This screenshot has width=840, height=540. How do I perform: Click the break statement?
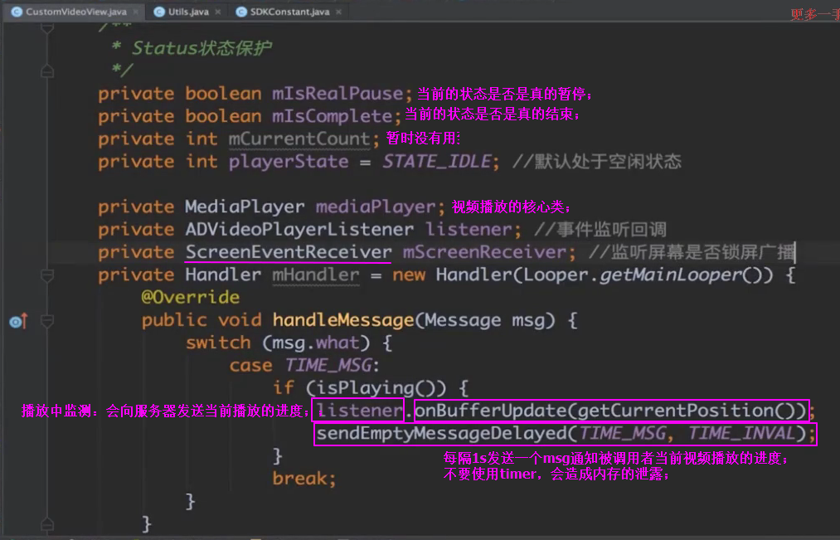coord(303,479)
